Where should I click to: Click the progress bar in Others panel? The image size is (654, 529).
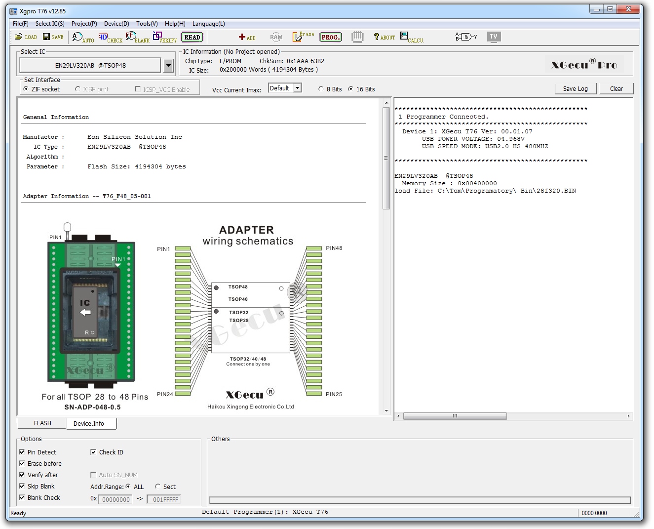tap(420, 500)
